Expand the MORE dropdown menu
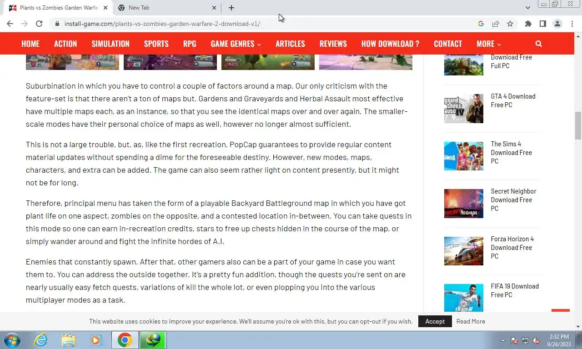This screenshot has width=582, height=349. click(489, 44)
